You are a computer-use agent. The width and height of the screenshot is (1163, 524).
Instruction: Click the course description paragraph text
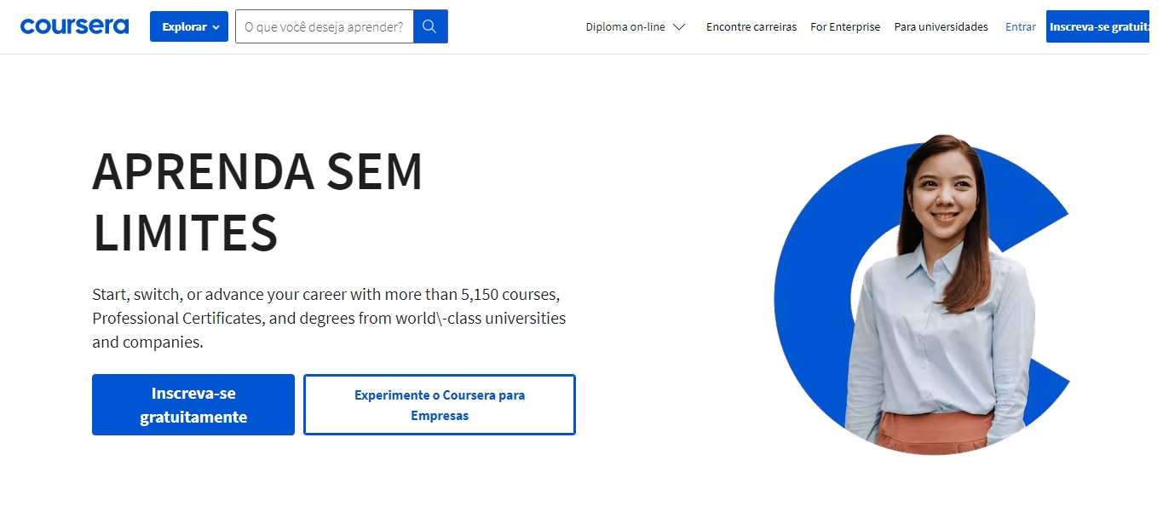(328, 318)
